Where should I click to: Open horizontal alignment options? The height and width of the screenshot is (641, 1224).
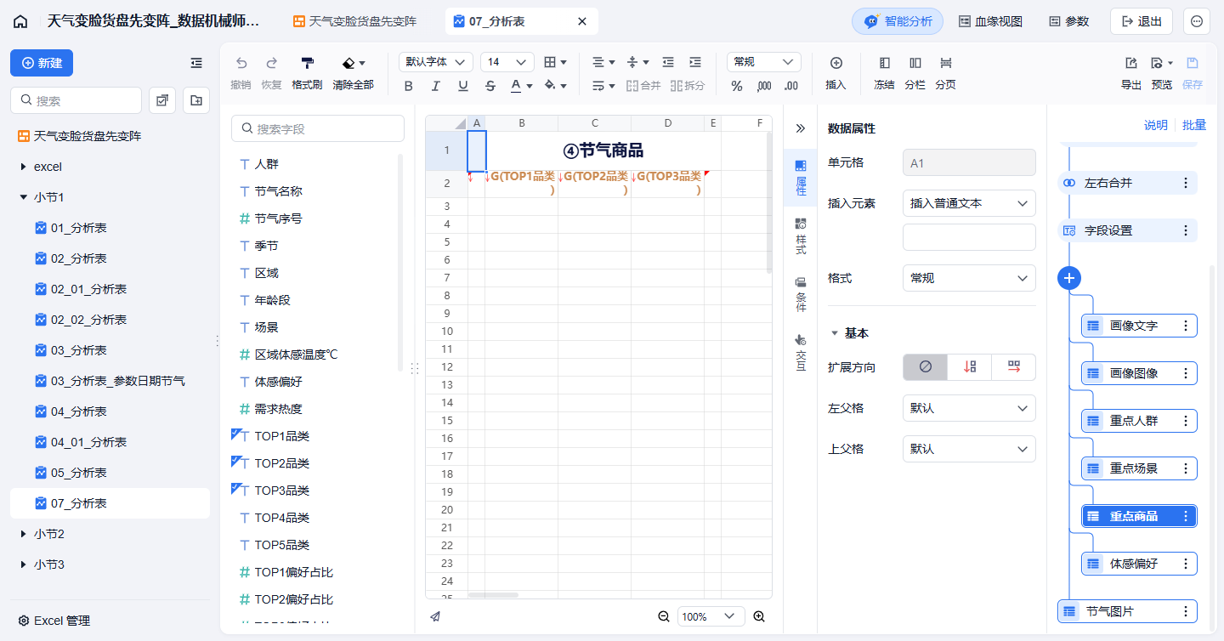(x=603, y=62)
